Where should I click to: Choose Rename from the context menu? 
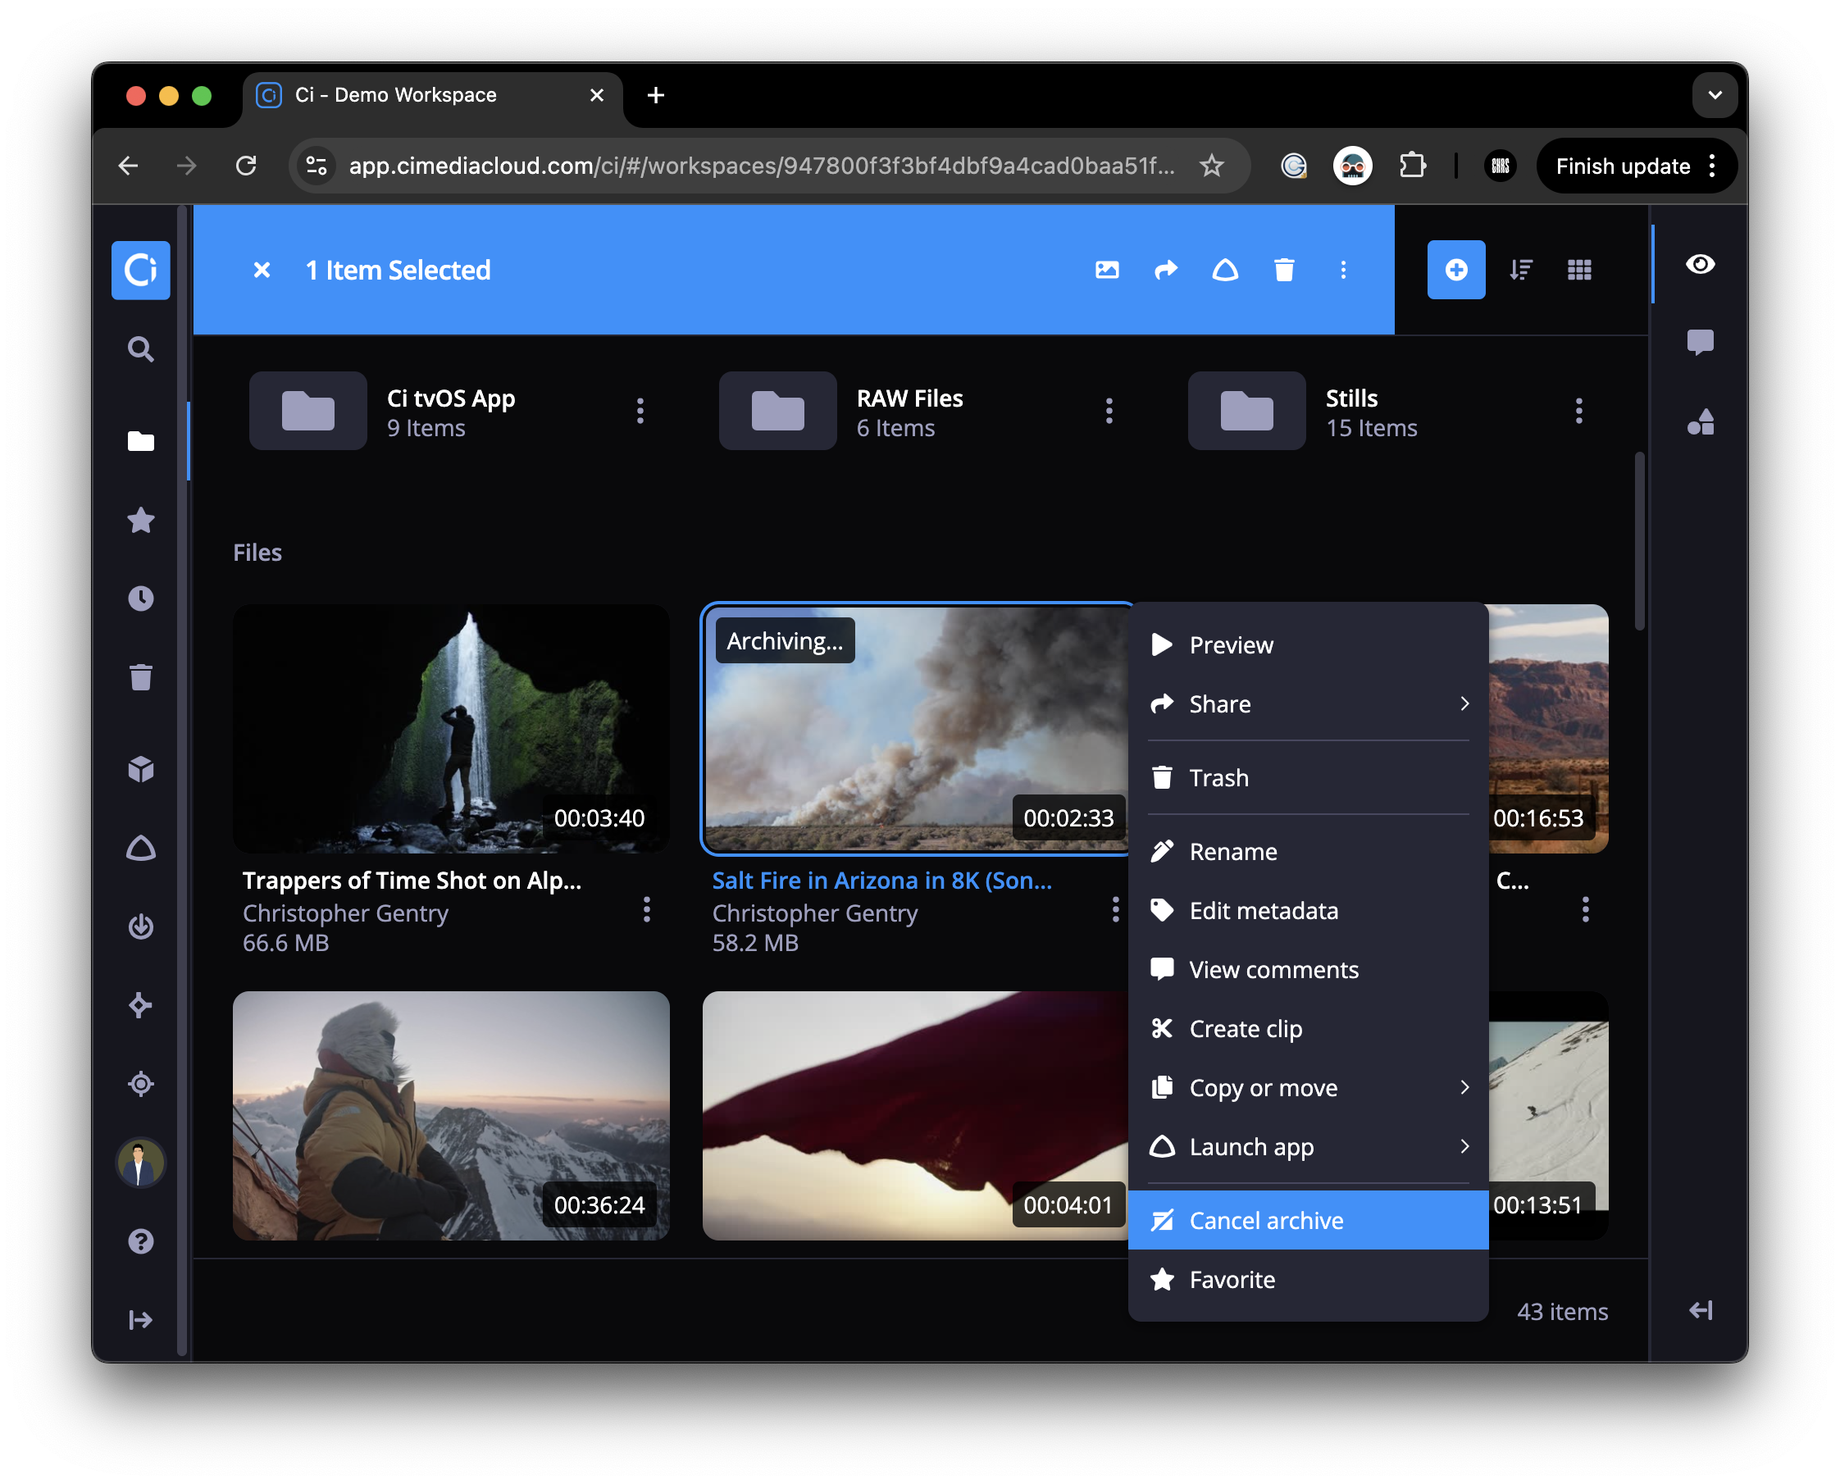pos(1307,851)
